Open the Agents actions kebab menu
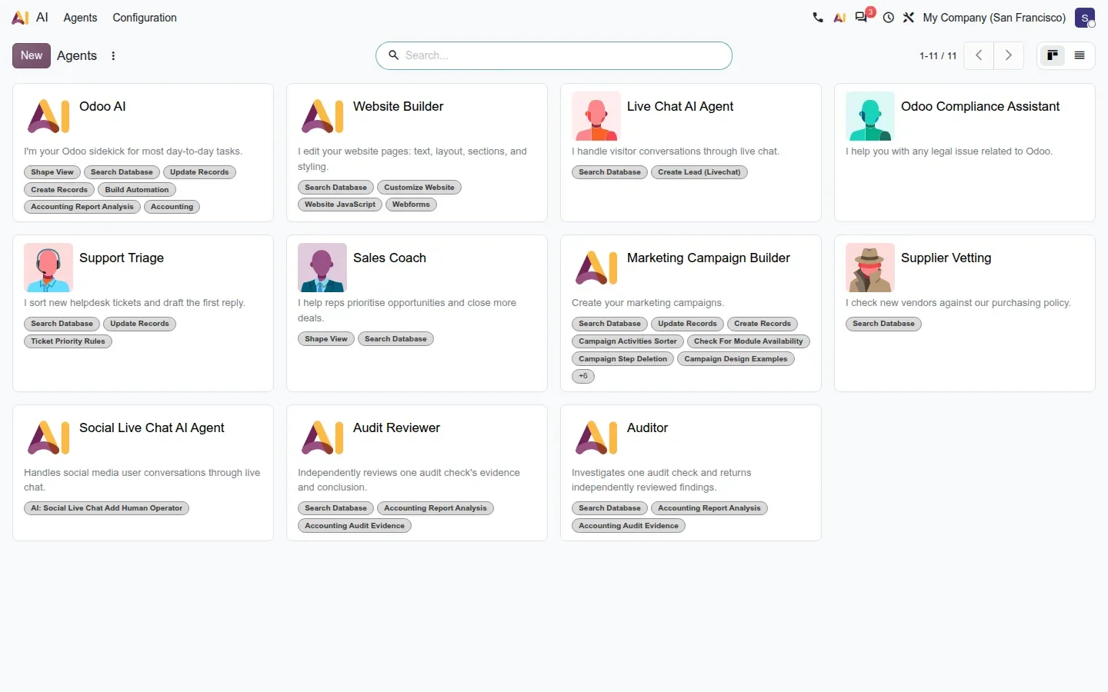1108x692 pixels. (113, 55)
